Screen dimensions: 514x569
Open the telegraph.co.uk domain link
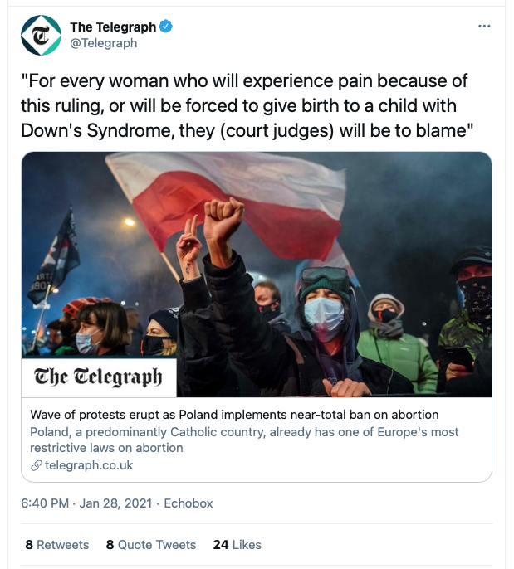click(89, 465)
